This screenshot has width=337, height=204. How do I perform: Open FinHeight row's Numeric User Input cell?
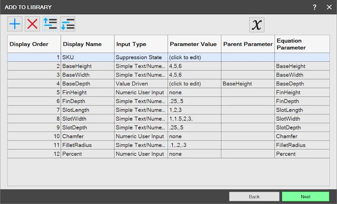tap(141, 92)
